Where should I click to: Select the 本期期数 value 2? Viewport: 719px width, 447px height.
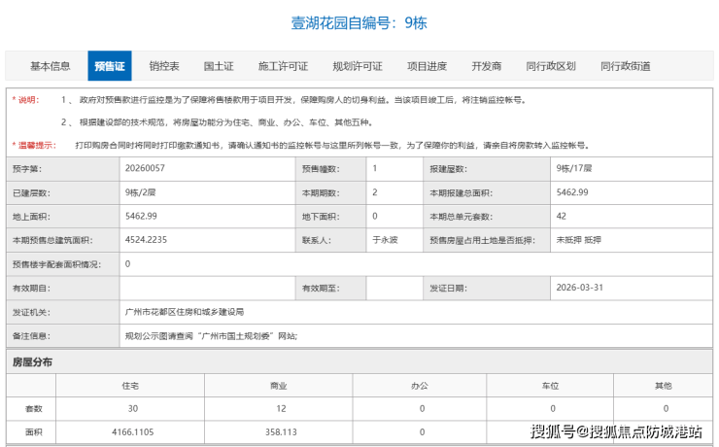point(375,192)
